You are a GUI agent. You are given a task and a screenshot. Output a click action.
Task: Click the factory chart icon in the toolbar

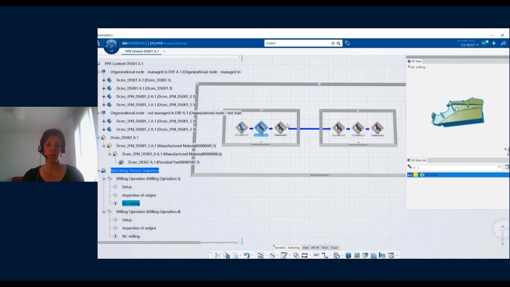coord(382,256)
